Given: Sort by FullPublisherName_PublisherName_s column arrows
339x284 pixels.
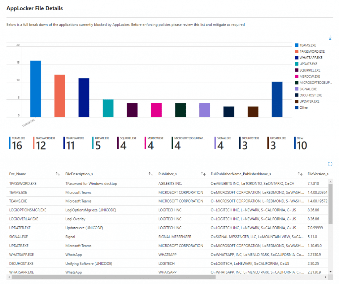Looking at the screenshot, I should tap(300, 174).
